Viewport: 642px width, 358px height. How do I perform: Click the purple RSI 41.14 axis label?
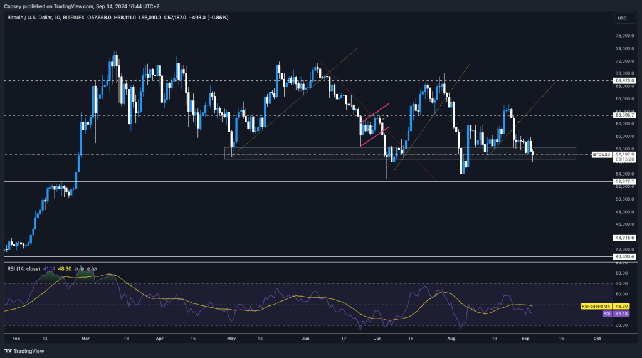tap(606, 313)
